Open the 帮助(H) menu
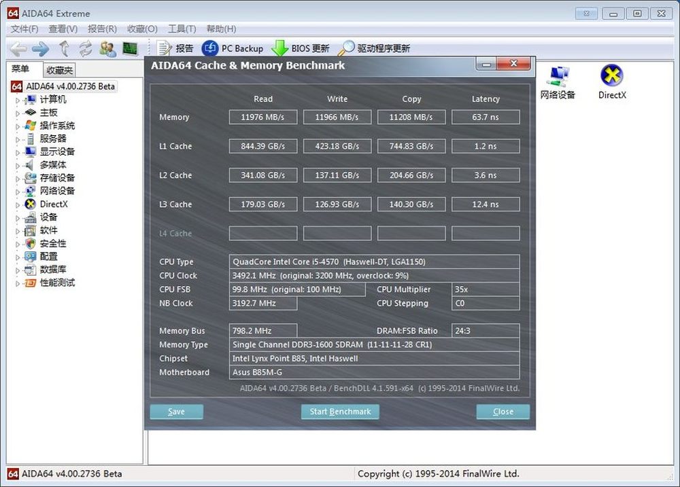The height and width of the screenshot is (487, 680). click(221, 29)
